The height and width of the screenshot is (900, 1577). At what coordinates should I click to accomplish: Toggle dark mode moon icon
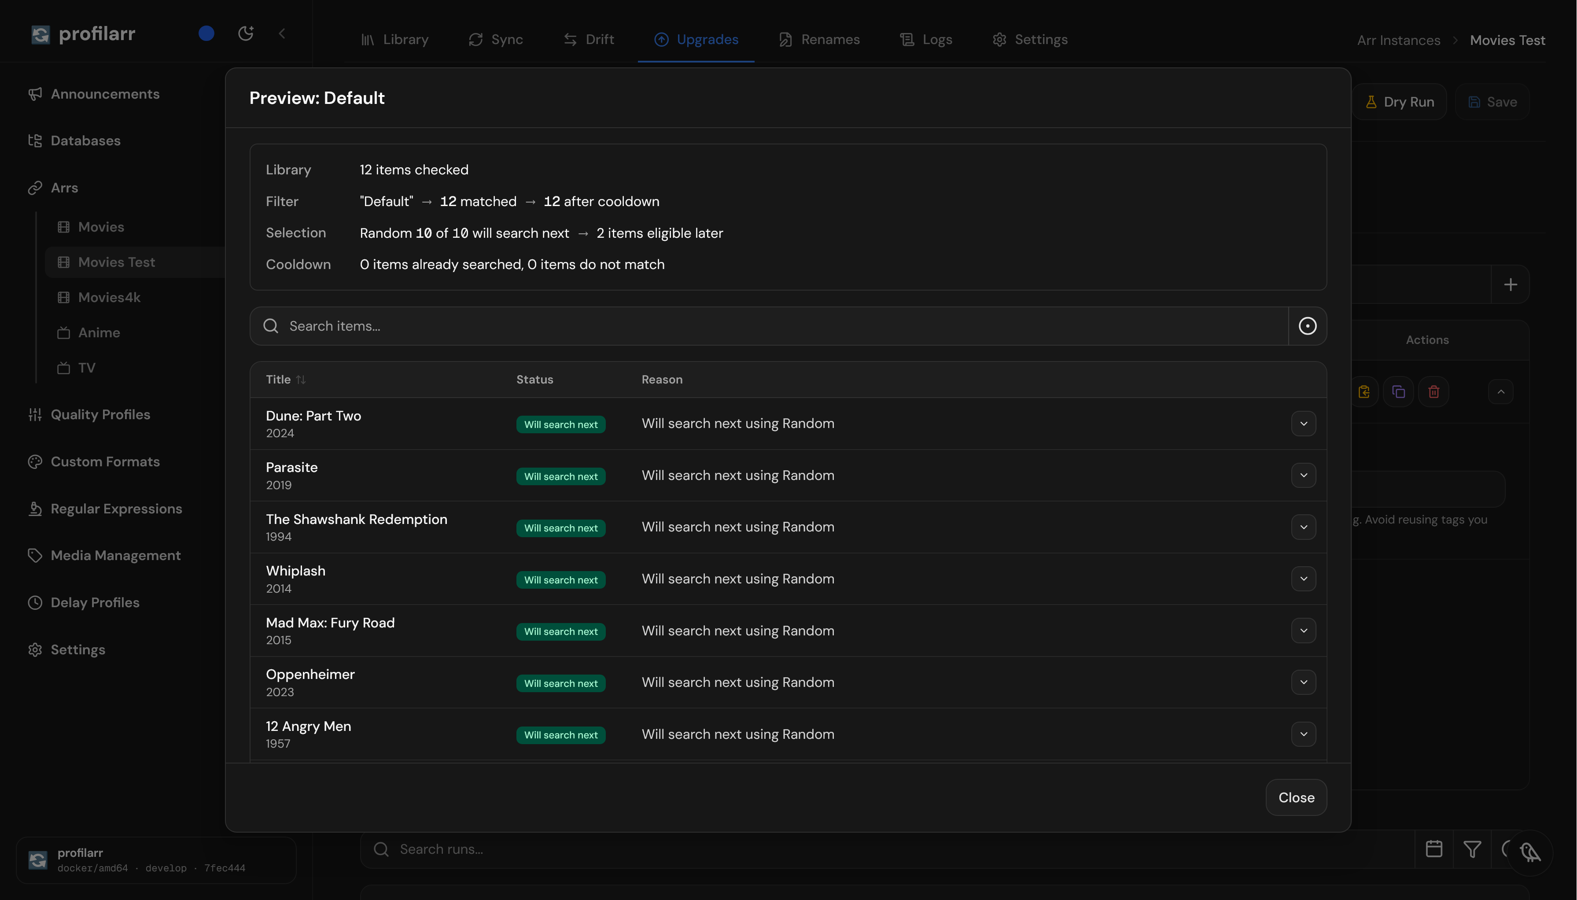click(246, 33)
